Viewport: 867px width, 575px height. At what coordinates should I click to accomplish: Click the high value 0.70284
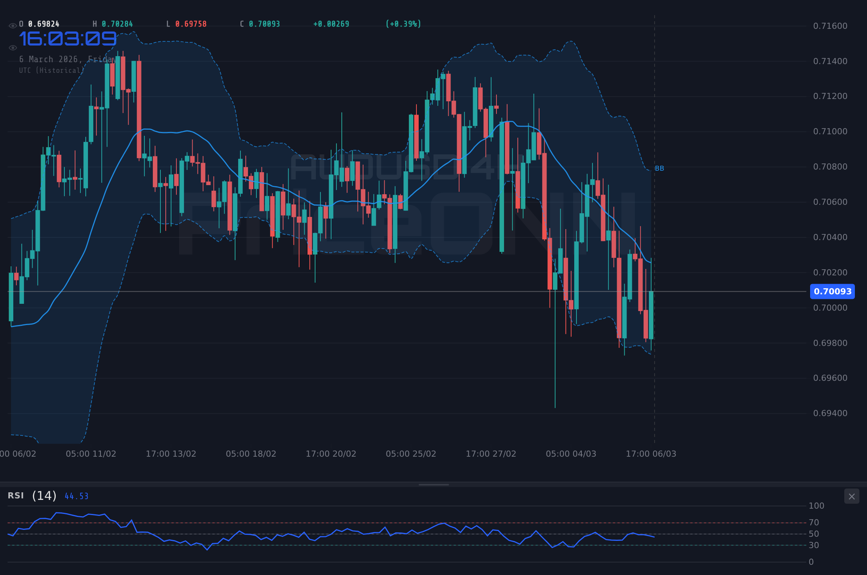tap(117, 24)
